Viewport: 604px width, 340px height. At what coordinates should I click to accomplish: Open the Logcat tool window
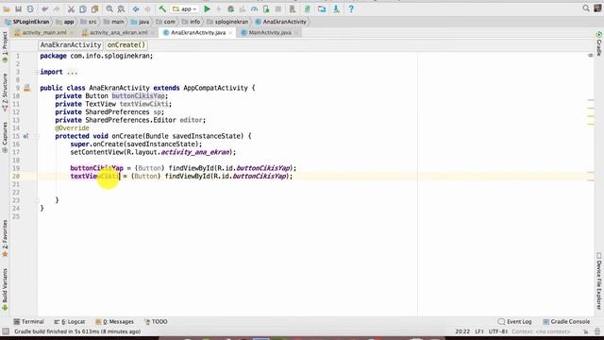click(69, 321)
